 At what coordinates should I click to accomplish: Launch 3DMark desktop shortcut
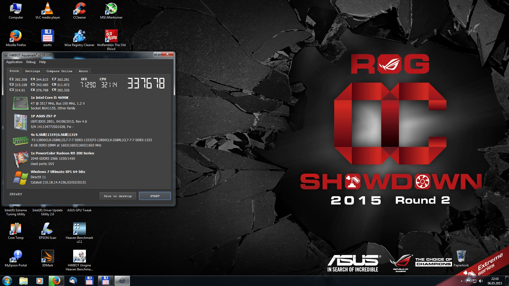tap(48, 258)
